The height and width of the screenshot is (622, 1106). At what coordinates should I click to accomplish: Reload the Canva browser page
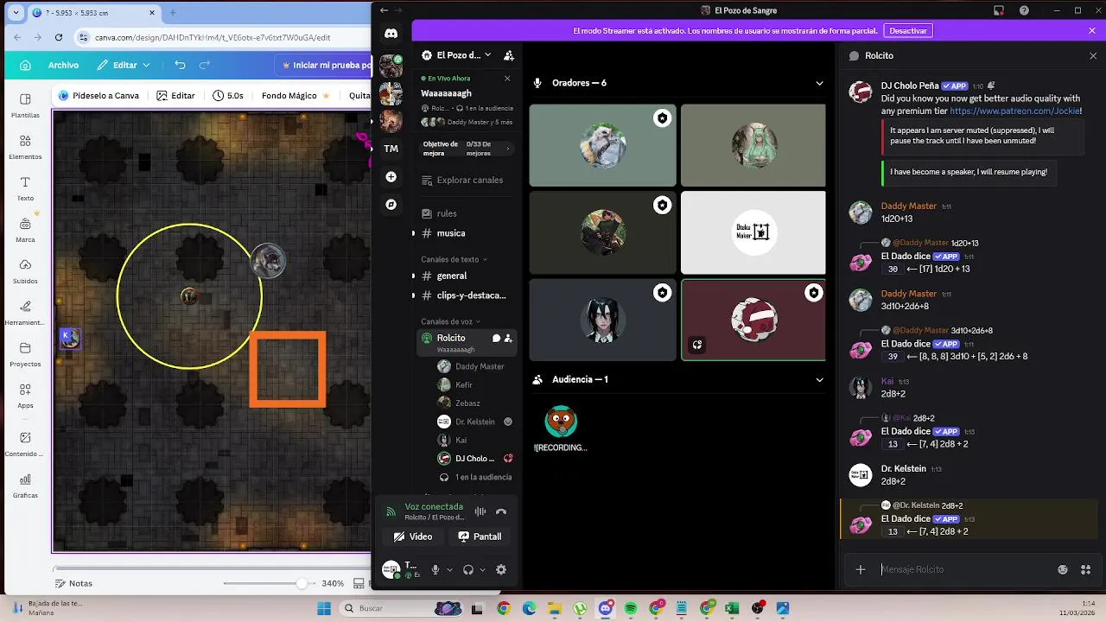point(59,37)
